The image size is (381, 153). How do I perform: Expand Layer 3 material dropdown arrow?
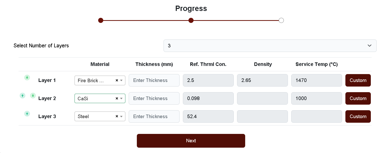pyautogui.click(x=122, y=116)
